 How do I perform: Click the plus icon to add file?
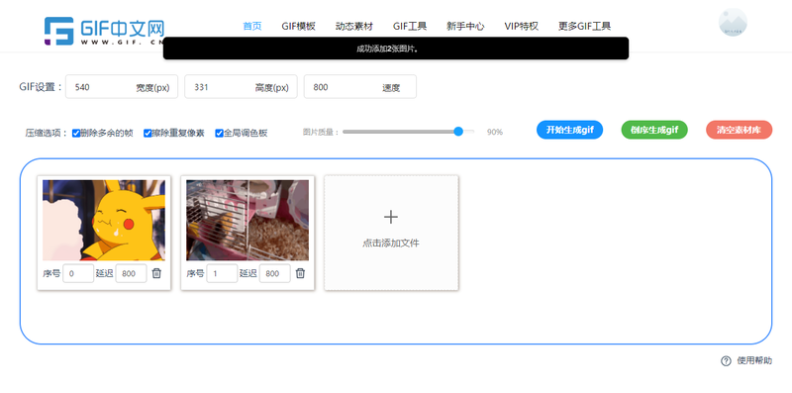(391, 217)
